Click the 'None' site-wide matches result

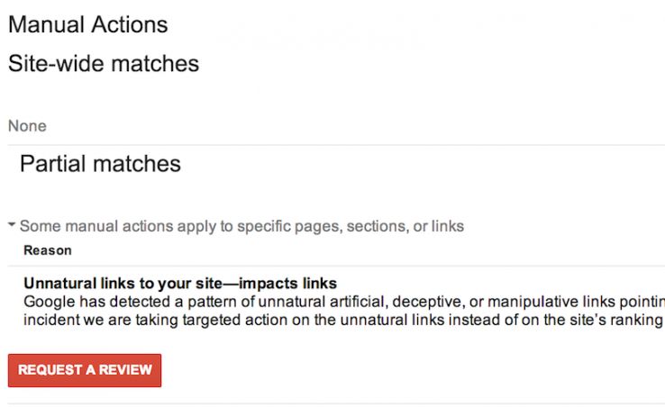(x=27, y=126)
